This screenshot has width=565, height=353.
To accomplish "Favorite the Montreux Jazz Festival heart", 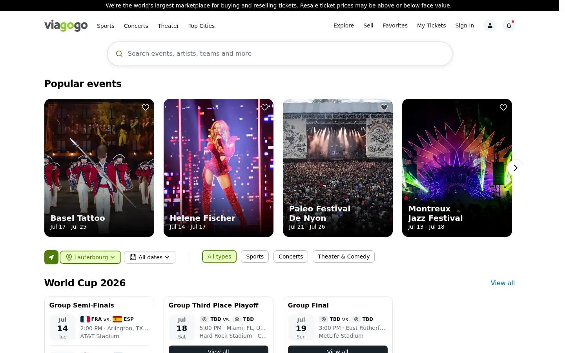I will point(503,107).
